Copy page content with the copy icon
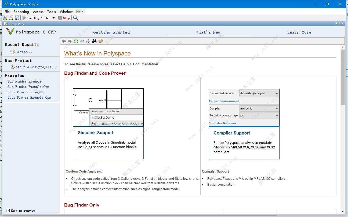This screenshot has width=348, height=217. tap(82, 41)
